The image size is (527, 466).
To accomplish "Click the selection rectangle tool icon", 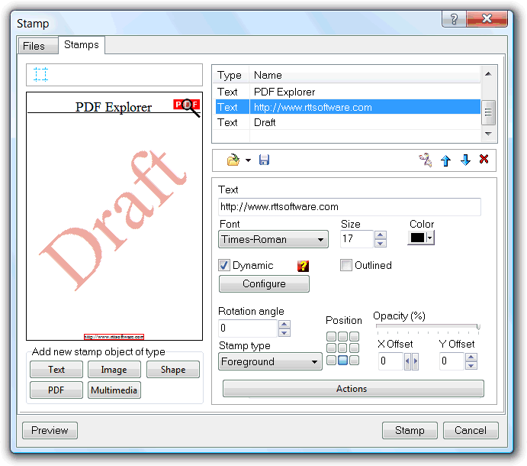I will tap(40, 74).
